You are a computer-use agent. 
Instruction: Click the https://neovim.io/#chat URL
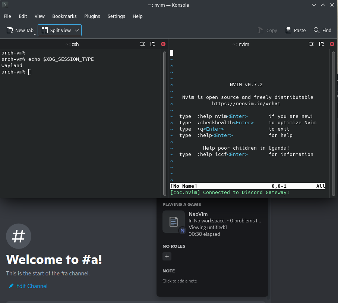click(x=246, y=104)
